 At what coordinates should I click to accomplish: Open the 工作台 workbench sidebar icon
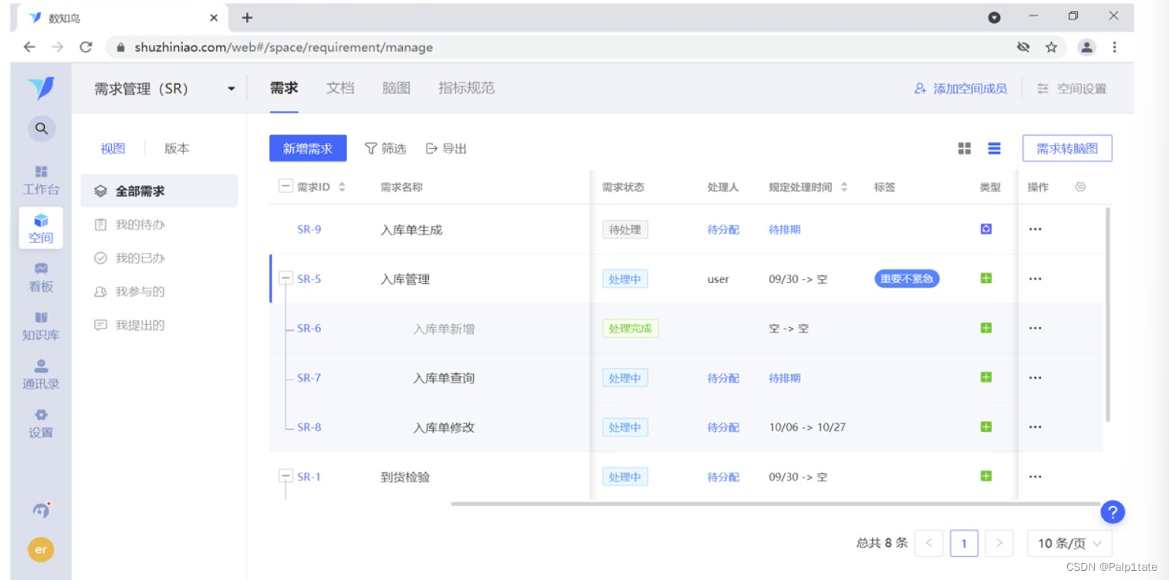(x=41, y=179)
